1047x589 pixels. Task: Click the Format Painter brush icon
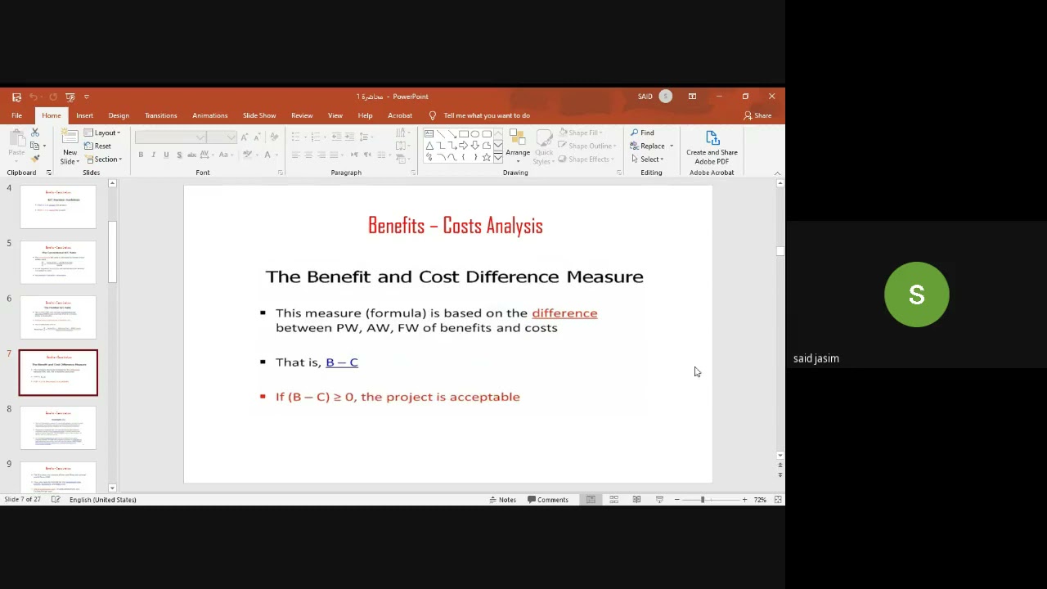pos(34,159)
